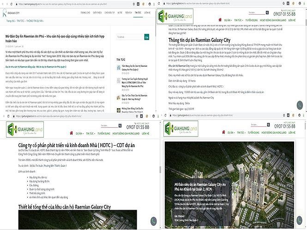Click the floating phone button on the 'Thông tin dự án' page
The image size is (307, 230).
tap(300, 105)
